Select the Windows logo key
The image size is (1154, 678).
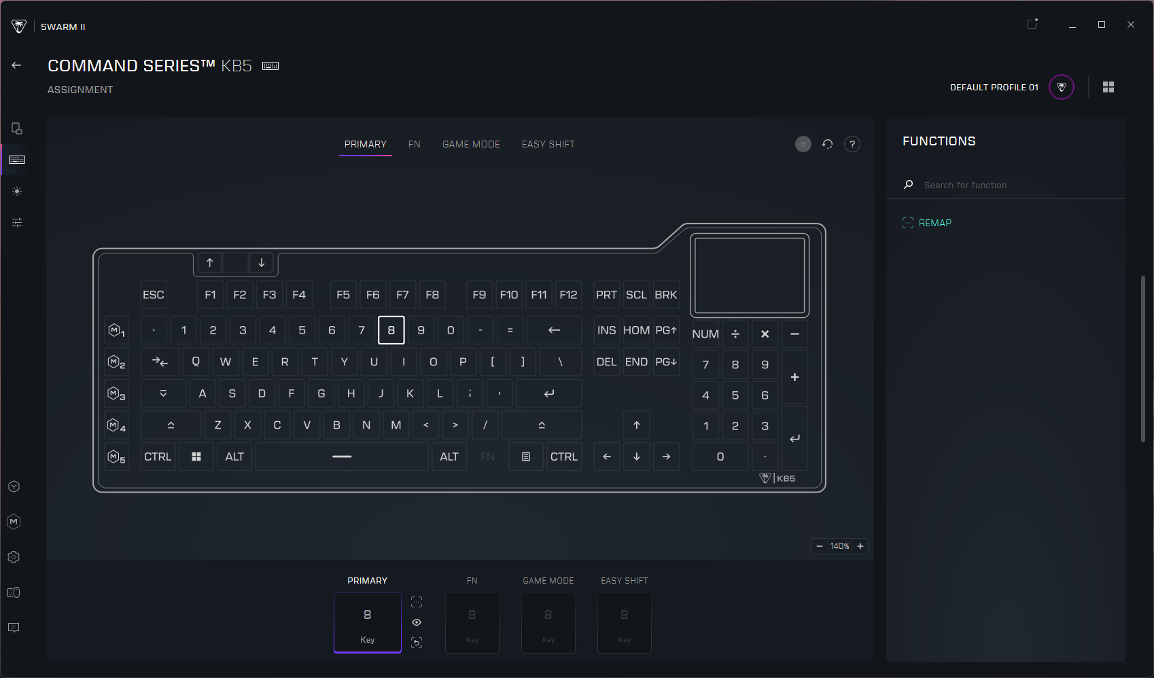pos(196,457)
